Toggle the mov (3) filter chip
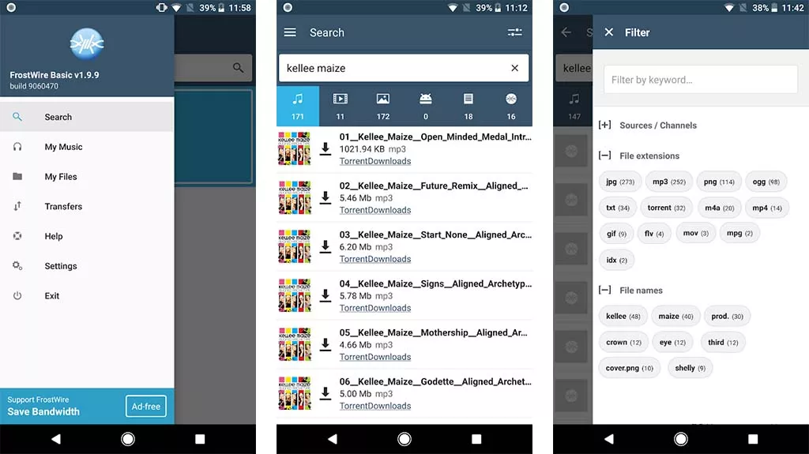This screenshot has height=454, width=809. (x=695, y=233)
